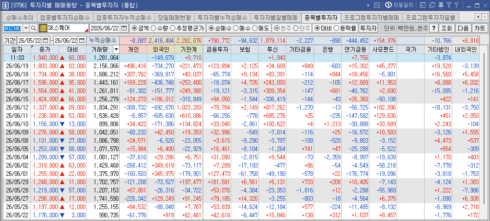This screenshot has height=221, width=490.
Task: Select the 수량 radio button
Action: tap(153, 28)
